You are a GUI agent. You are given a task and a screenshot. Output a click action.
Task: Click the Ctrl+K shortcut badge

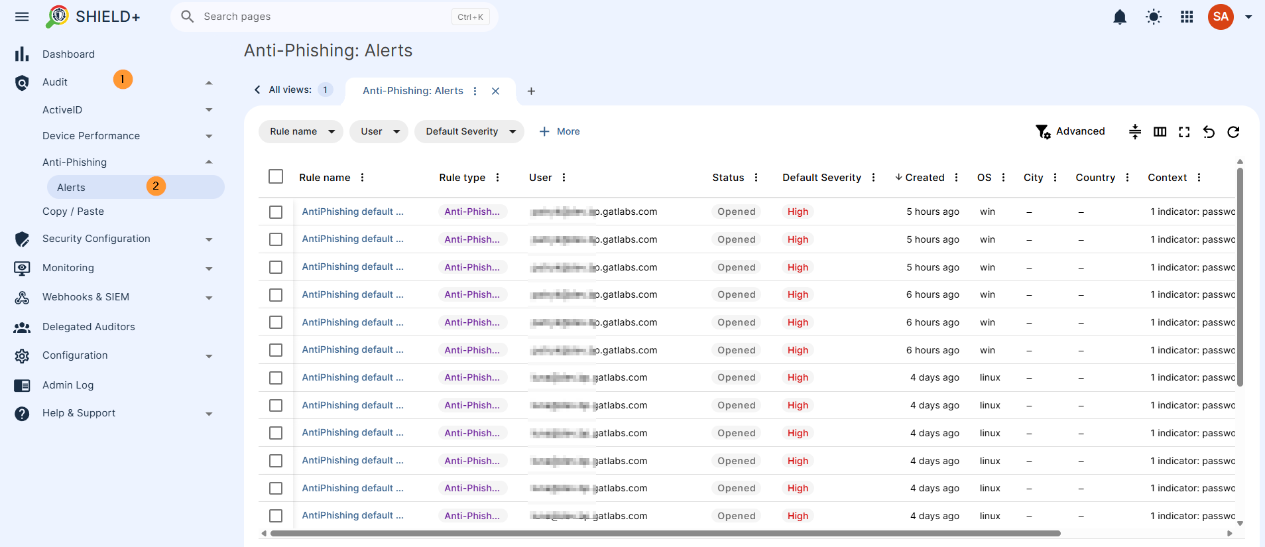470,17
